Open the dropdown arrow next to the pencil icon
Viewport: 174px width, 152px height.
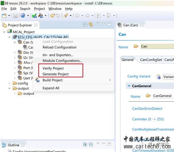[x=70, y=16]
